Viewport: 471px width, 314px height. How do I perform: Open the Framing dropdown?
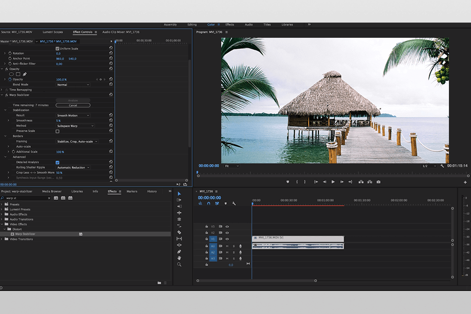click(x=77, y=141)
